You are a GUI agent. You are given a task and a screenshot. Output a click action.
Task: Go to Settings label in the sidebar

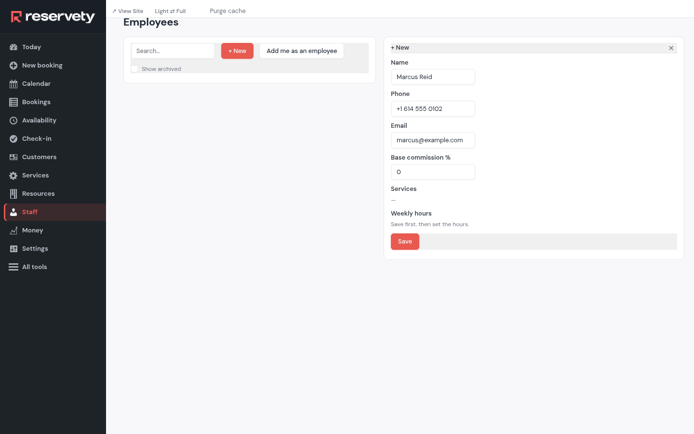point(35,249)
